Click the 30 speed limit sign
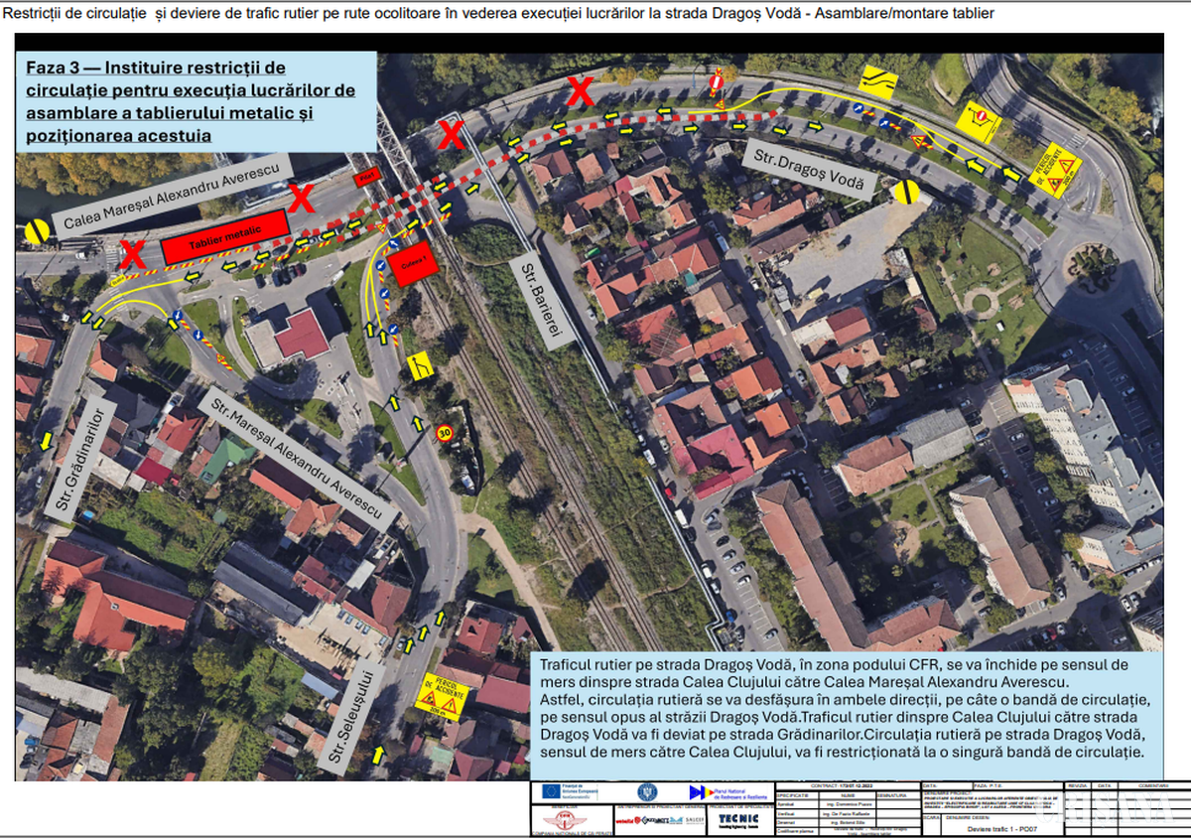This screenshot has width=1191, height=840. click(444, 432)
